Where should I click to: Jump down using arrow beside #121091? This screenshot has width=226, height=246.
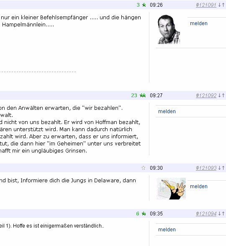[219, 5]
